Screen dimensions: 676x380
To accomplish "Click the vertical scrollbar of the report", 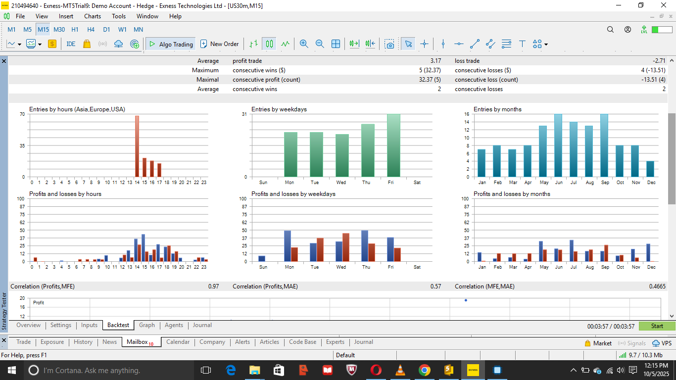I will click(x=672, y=158).
